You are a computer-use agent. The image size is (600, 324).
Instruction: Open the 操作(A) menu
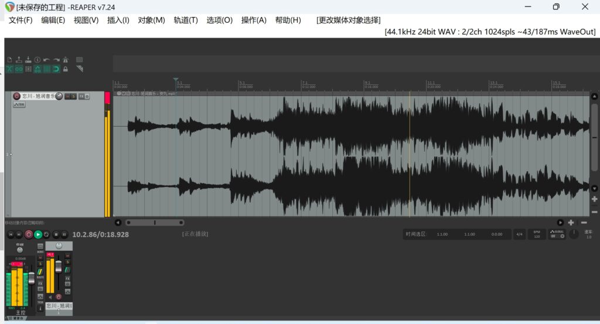click(254, 21)
